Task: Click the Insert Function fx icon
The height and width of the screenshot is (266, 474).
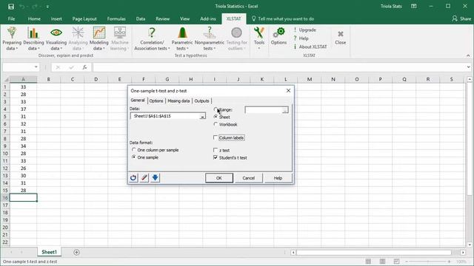Action: [84, 67]
